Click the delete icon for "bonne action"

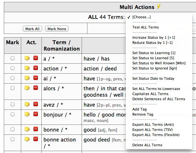[x=36, y=139]
